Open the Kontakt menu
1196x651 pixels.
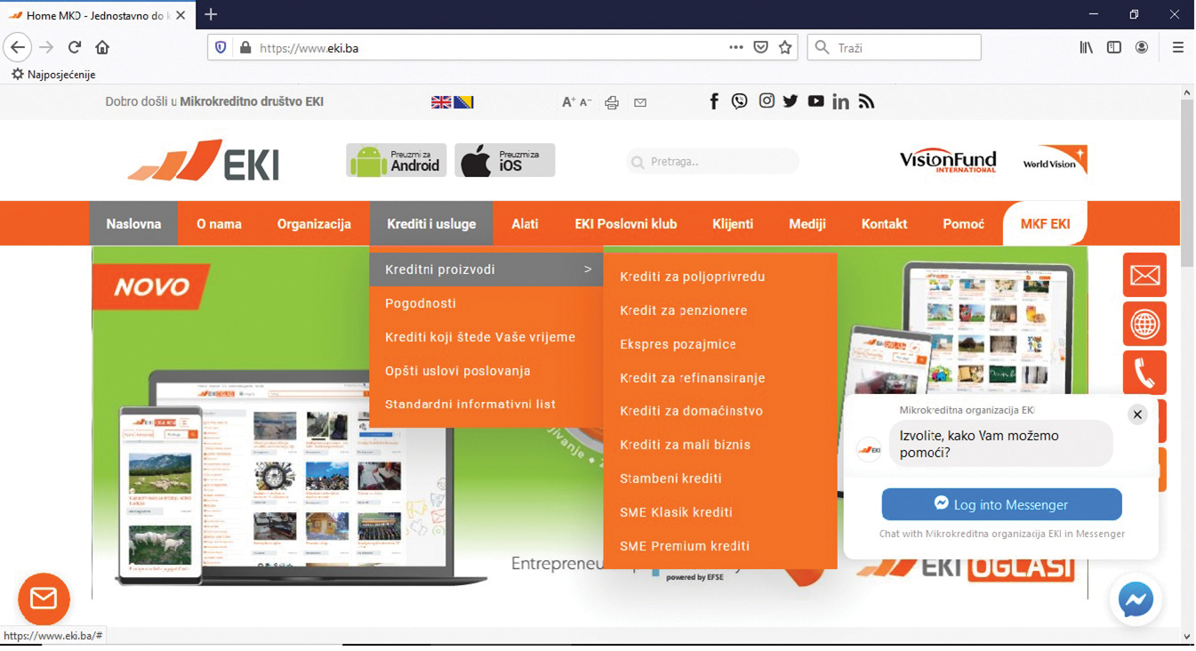(x=884, y=223)
